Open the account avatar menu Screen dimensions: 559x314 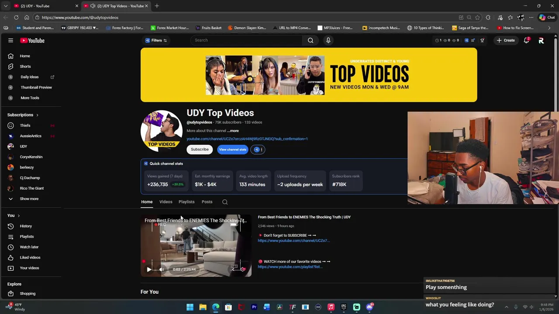pos(541,40)
